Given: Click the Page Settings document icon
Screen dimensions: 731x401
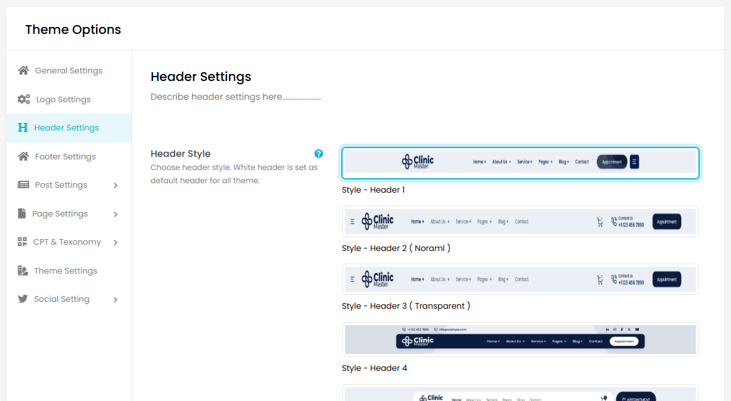Looking at the screenshot, I should coord(22,213).
